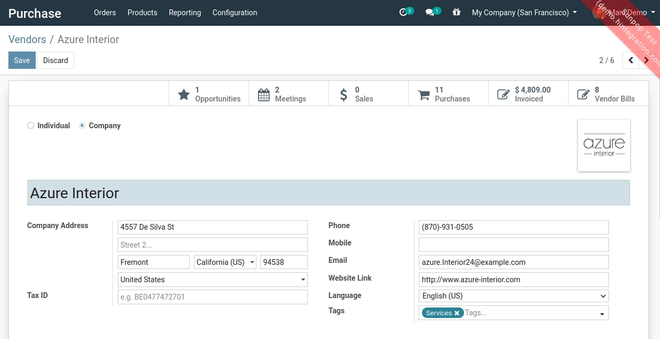This screenshot has width=660, height=339.
Task: Click the Website Link label
Action: 350,278
